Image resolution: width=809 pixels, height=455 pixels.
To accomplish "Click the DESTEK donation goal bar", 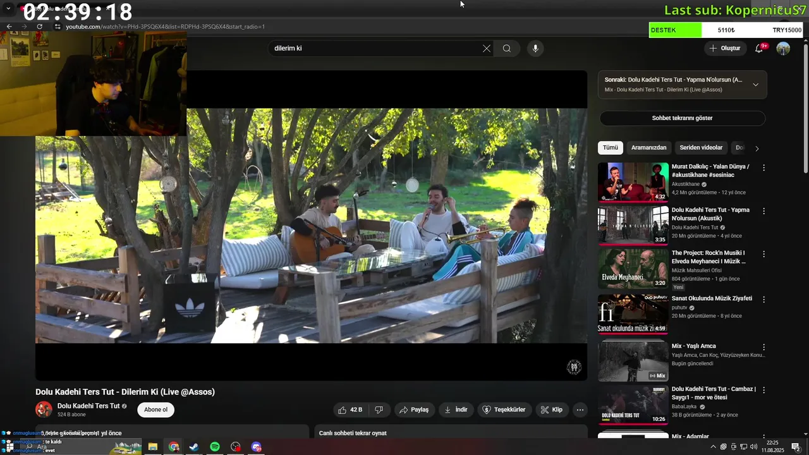I will click(726, 30).
